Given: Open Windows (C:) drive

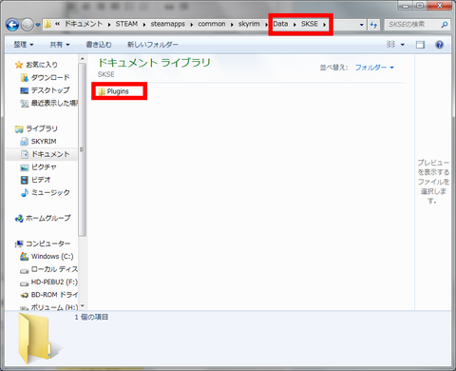Looking at the screenshot, I should click(x=52, y=256).
